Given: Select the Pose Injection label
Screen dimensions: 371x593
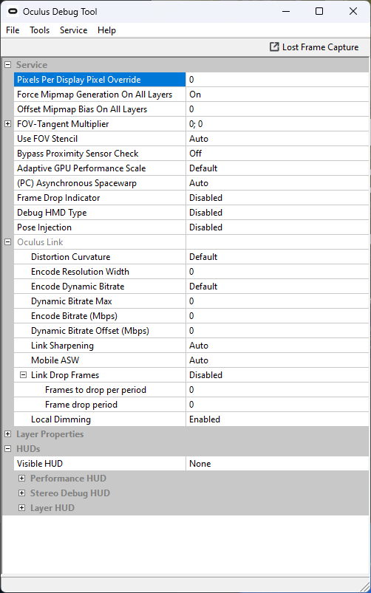Looking at the screenshot, I should point(44,227).
